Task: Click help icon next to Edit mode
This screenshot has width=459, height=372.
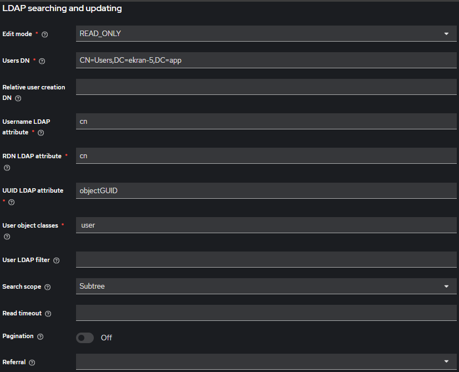Action: click(45, 34)
